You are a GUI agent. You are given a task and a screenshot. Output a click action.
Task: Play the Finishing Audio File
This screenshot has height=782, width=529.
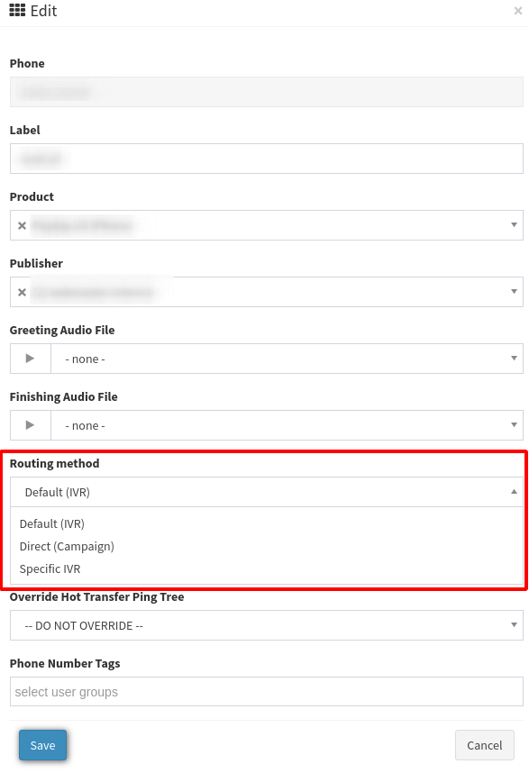pyautogui.click(x=31, y=425)
